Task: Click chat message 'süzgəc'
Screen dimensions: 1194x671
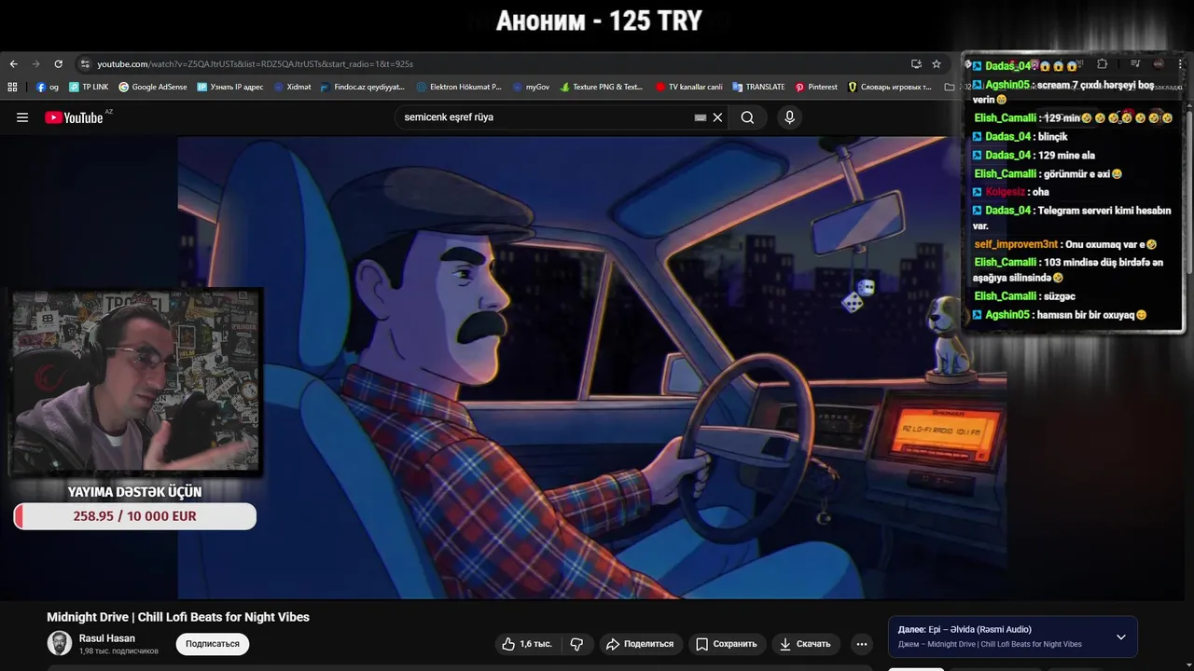Action: point(1061,296)
